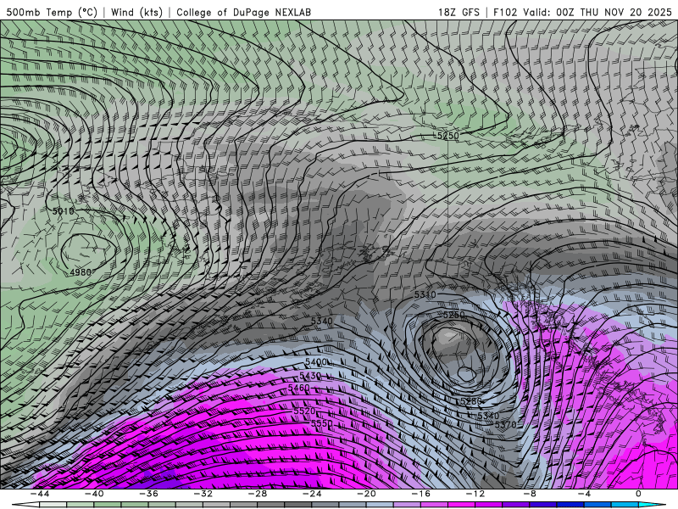The image size is (678, 509).
Task: Click the 5280 contour label
Action: [x=471, y=401]
